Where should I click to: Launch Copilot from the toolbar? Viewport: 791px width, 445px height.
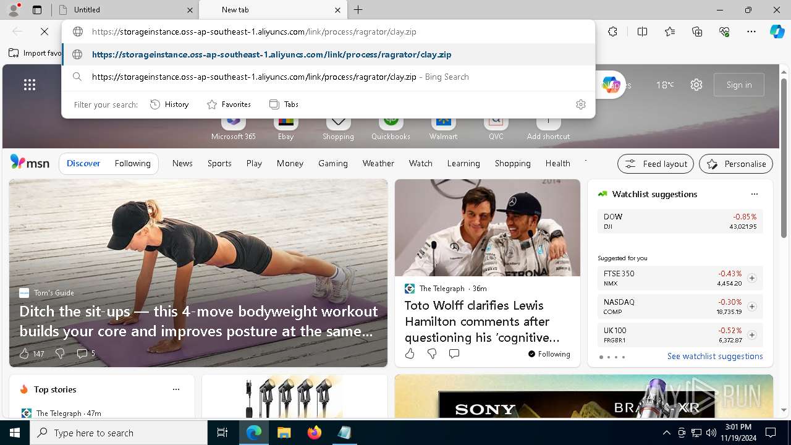777,32
